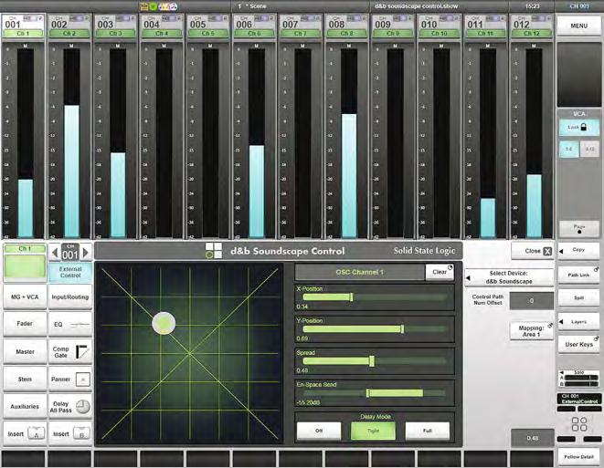
Task: Click the green Ch 3 name label
Action: pos(115,34)
